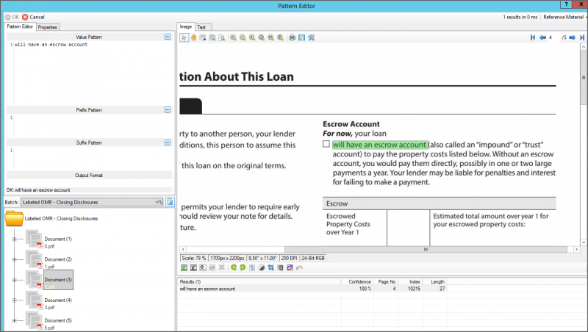Show the black-and-white image view icon
The height and width of the screenshot is (332, 588).
(x=203, y=267)
